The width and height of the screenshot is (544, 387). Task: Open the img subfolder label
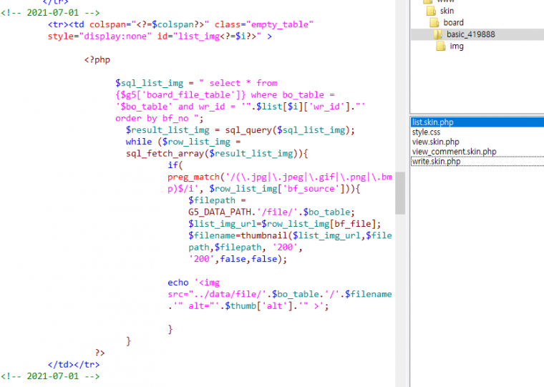click(x=456, y=46)
